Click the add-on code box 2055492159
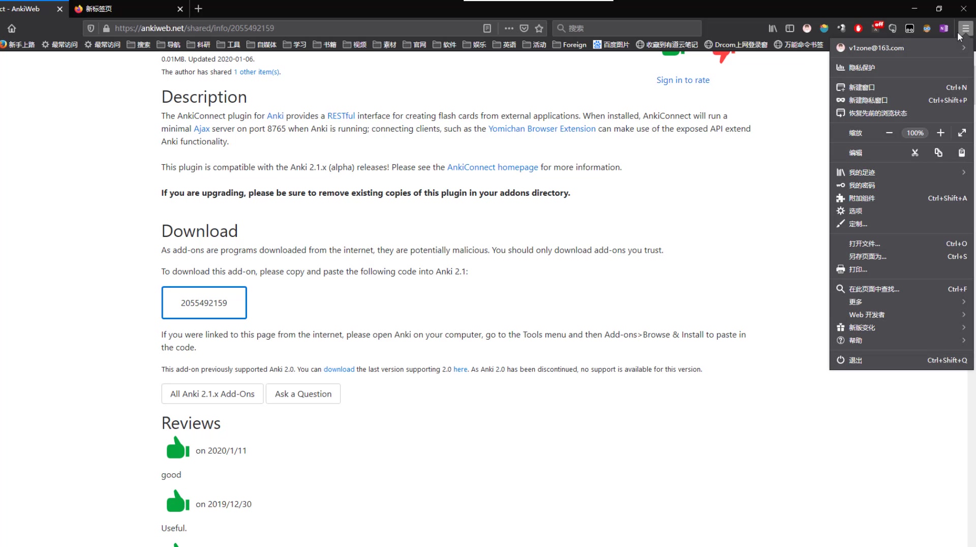976x547 pixels. pyautogui.click(x=204, y=303)
